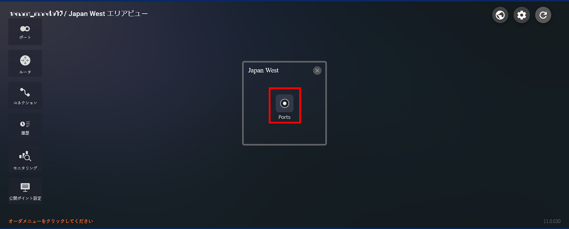The height and width of the screenshot is (229, 569).
Task: Click the blurred tenant name in breadcrumb
Action: click(36, 14)
